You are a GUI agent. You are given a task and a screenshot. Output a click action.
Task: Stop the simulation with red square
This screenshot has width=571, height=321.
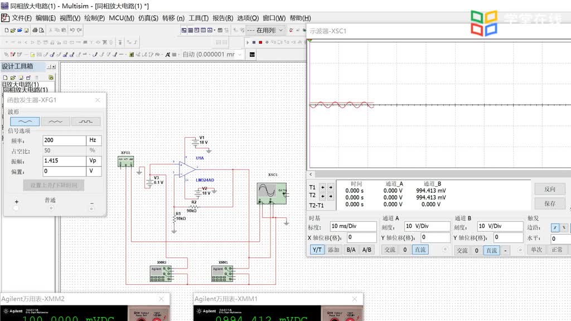[x=260, y=42]
